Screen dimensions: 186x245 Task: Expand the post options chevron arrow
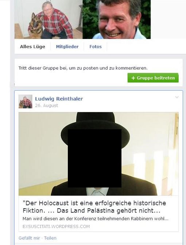click(x=177, y=97)
